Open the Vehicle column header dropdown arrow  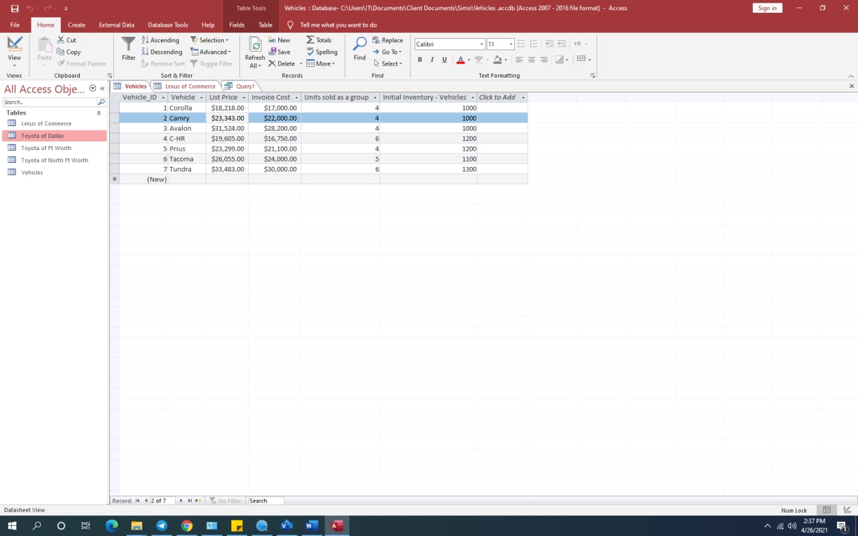(x=201, y=98)
